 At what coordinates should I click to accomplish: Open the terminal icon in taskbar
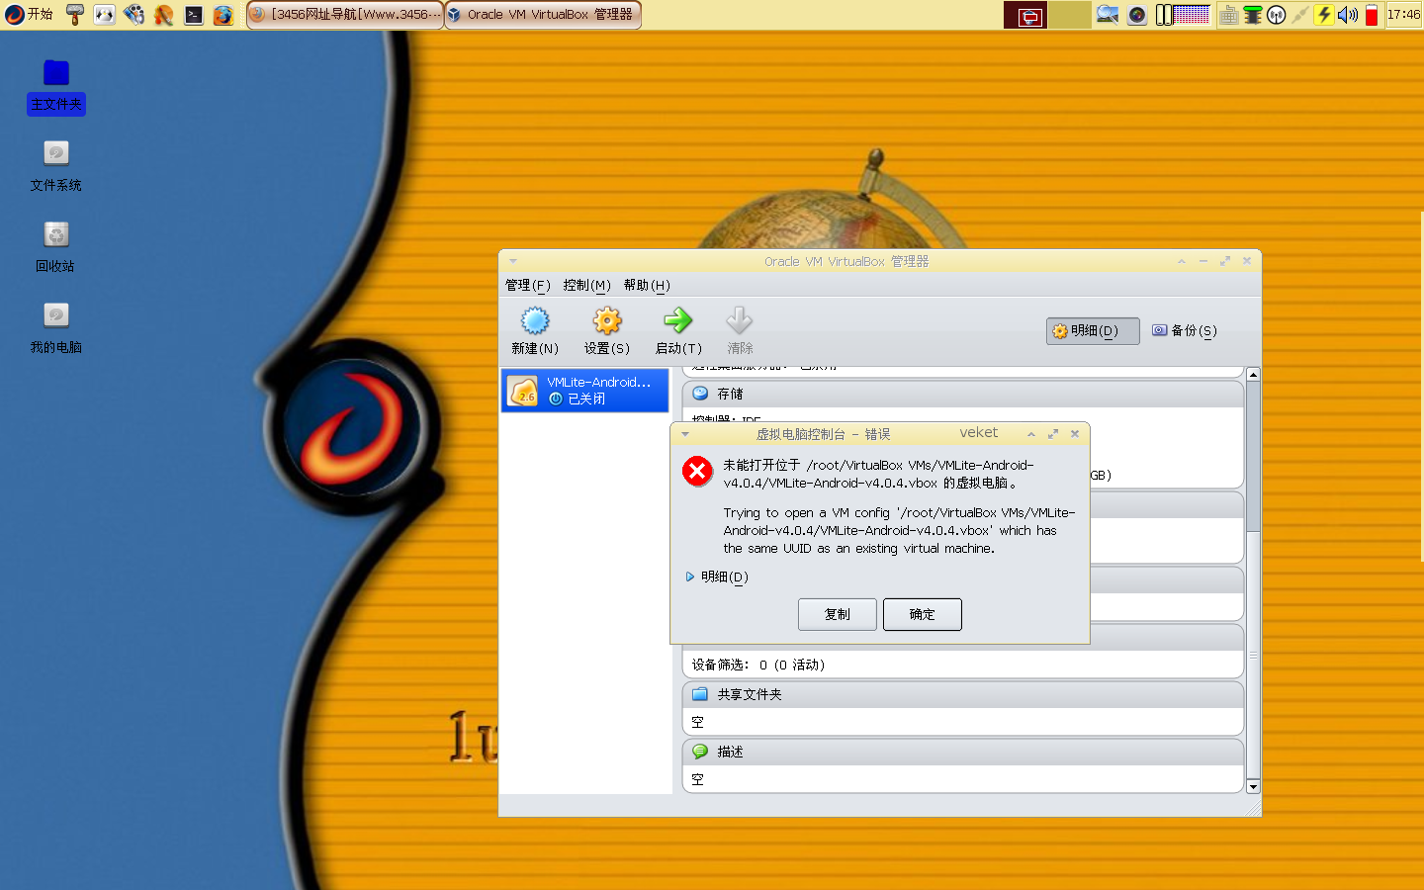point(194,14)
